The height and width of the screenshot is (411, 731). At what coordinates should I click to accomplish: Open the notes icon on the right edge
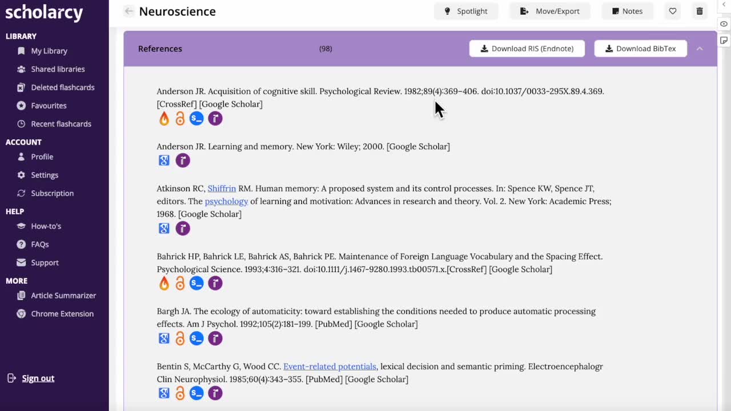[724, 40]
